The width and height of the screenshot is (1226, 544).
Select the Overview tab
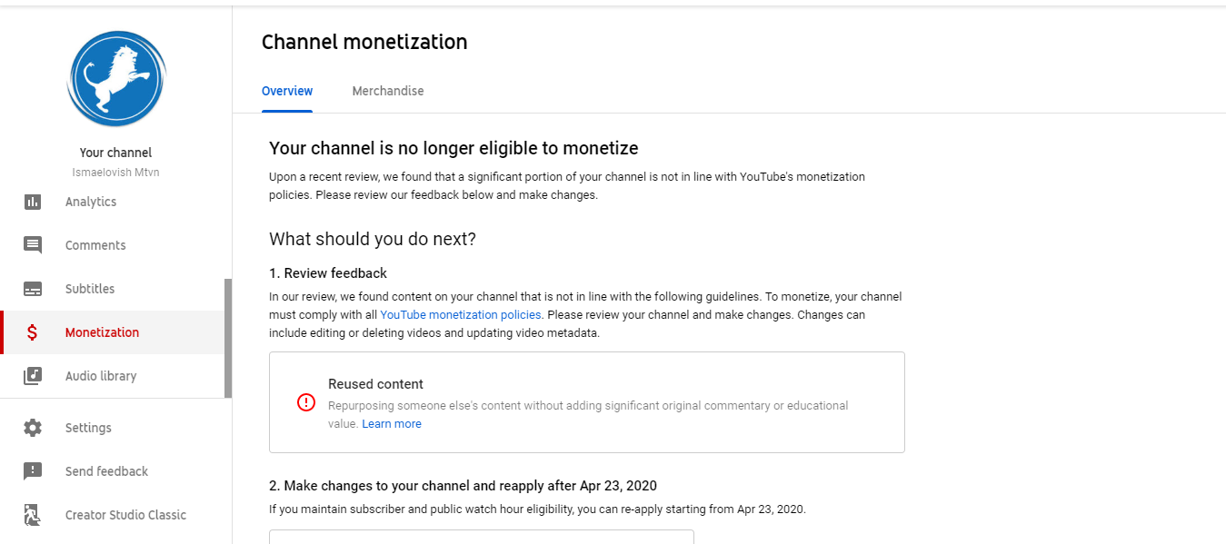(x=287, y=91)
